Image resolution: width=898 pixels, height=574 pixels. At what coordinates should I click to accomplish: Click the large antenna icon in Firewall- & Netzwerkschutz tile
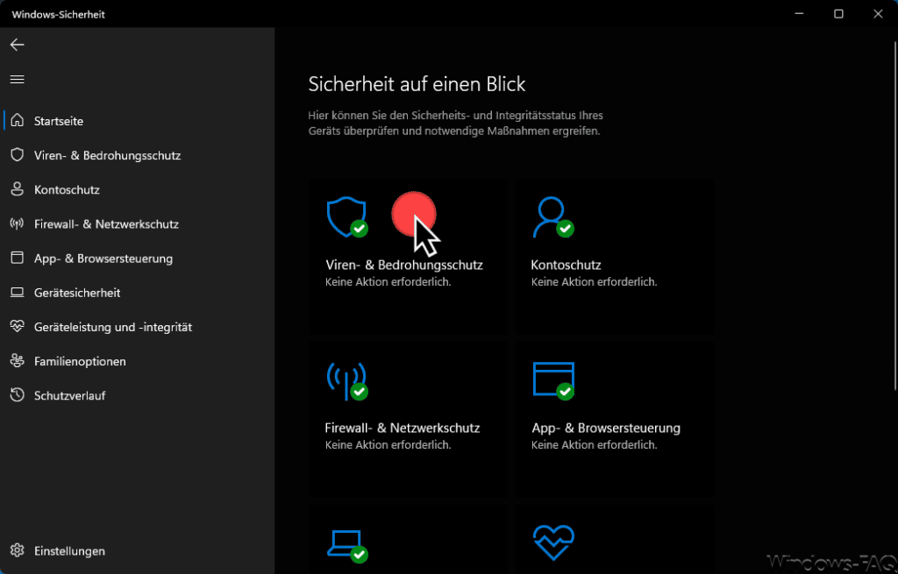click(x=346, y=380)
